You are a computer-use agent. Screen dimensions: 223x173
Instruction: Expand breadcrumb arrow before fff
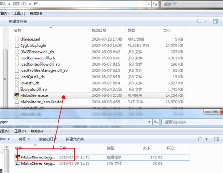point(30,4)
